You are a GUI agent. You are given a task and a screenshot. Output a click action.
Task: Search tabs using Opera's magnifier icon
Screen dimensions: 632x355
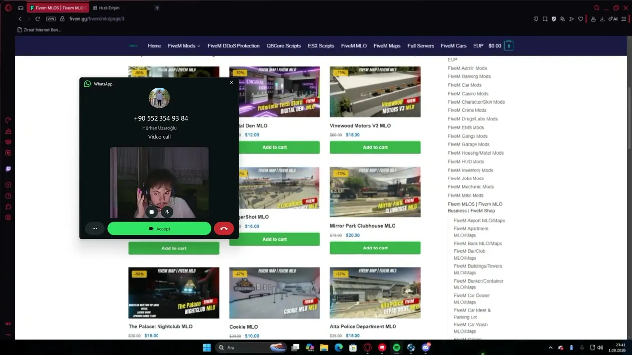point(596,8)
